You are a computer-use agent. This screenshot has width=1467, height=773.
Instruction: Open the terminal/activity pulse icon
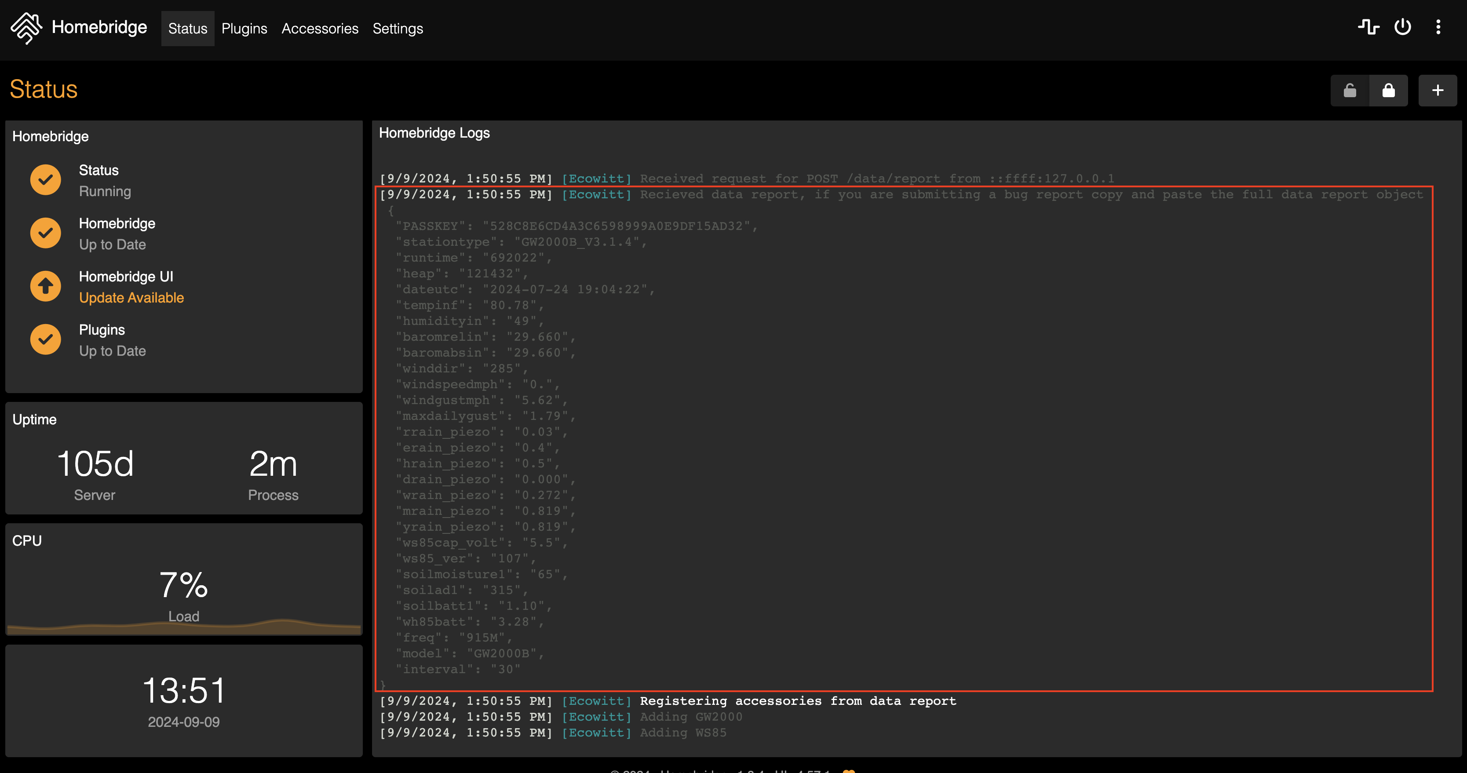(x=1368, y=27)
